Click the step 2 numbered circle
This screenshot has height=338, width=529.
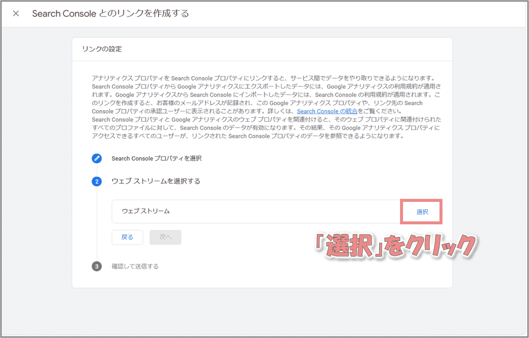pyautogui.click(x=97, y=182)
